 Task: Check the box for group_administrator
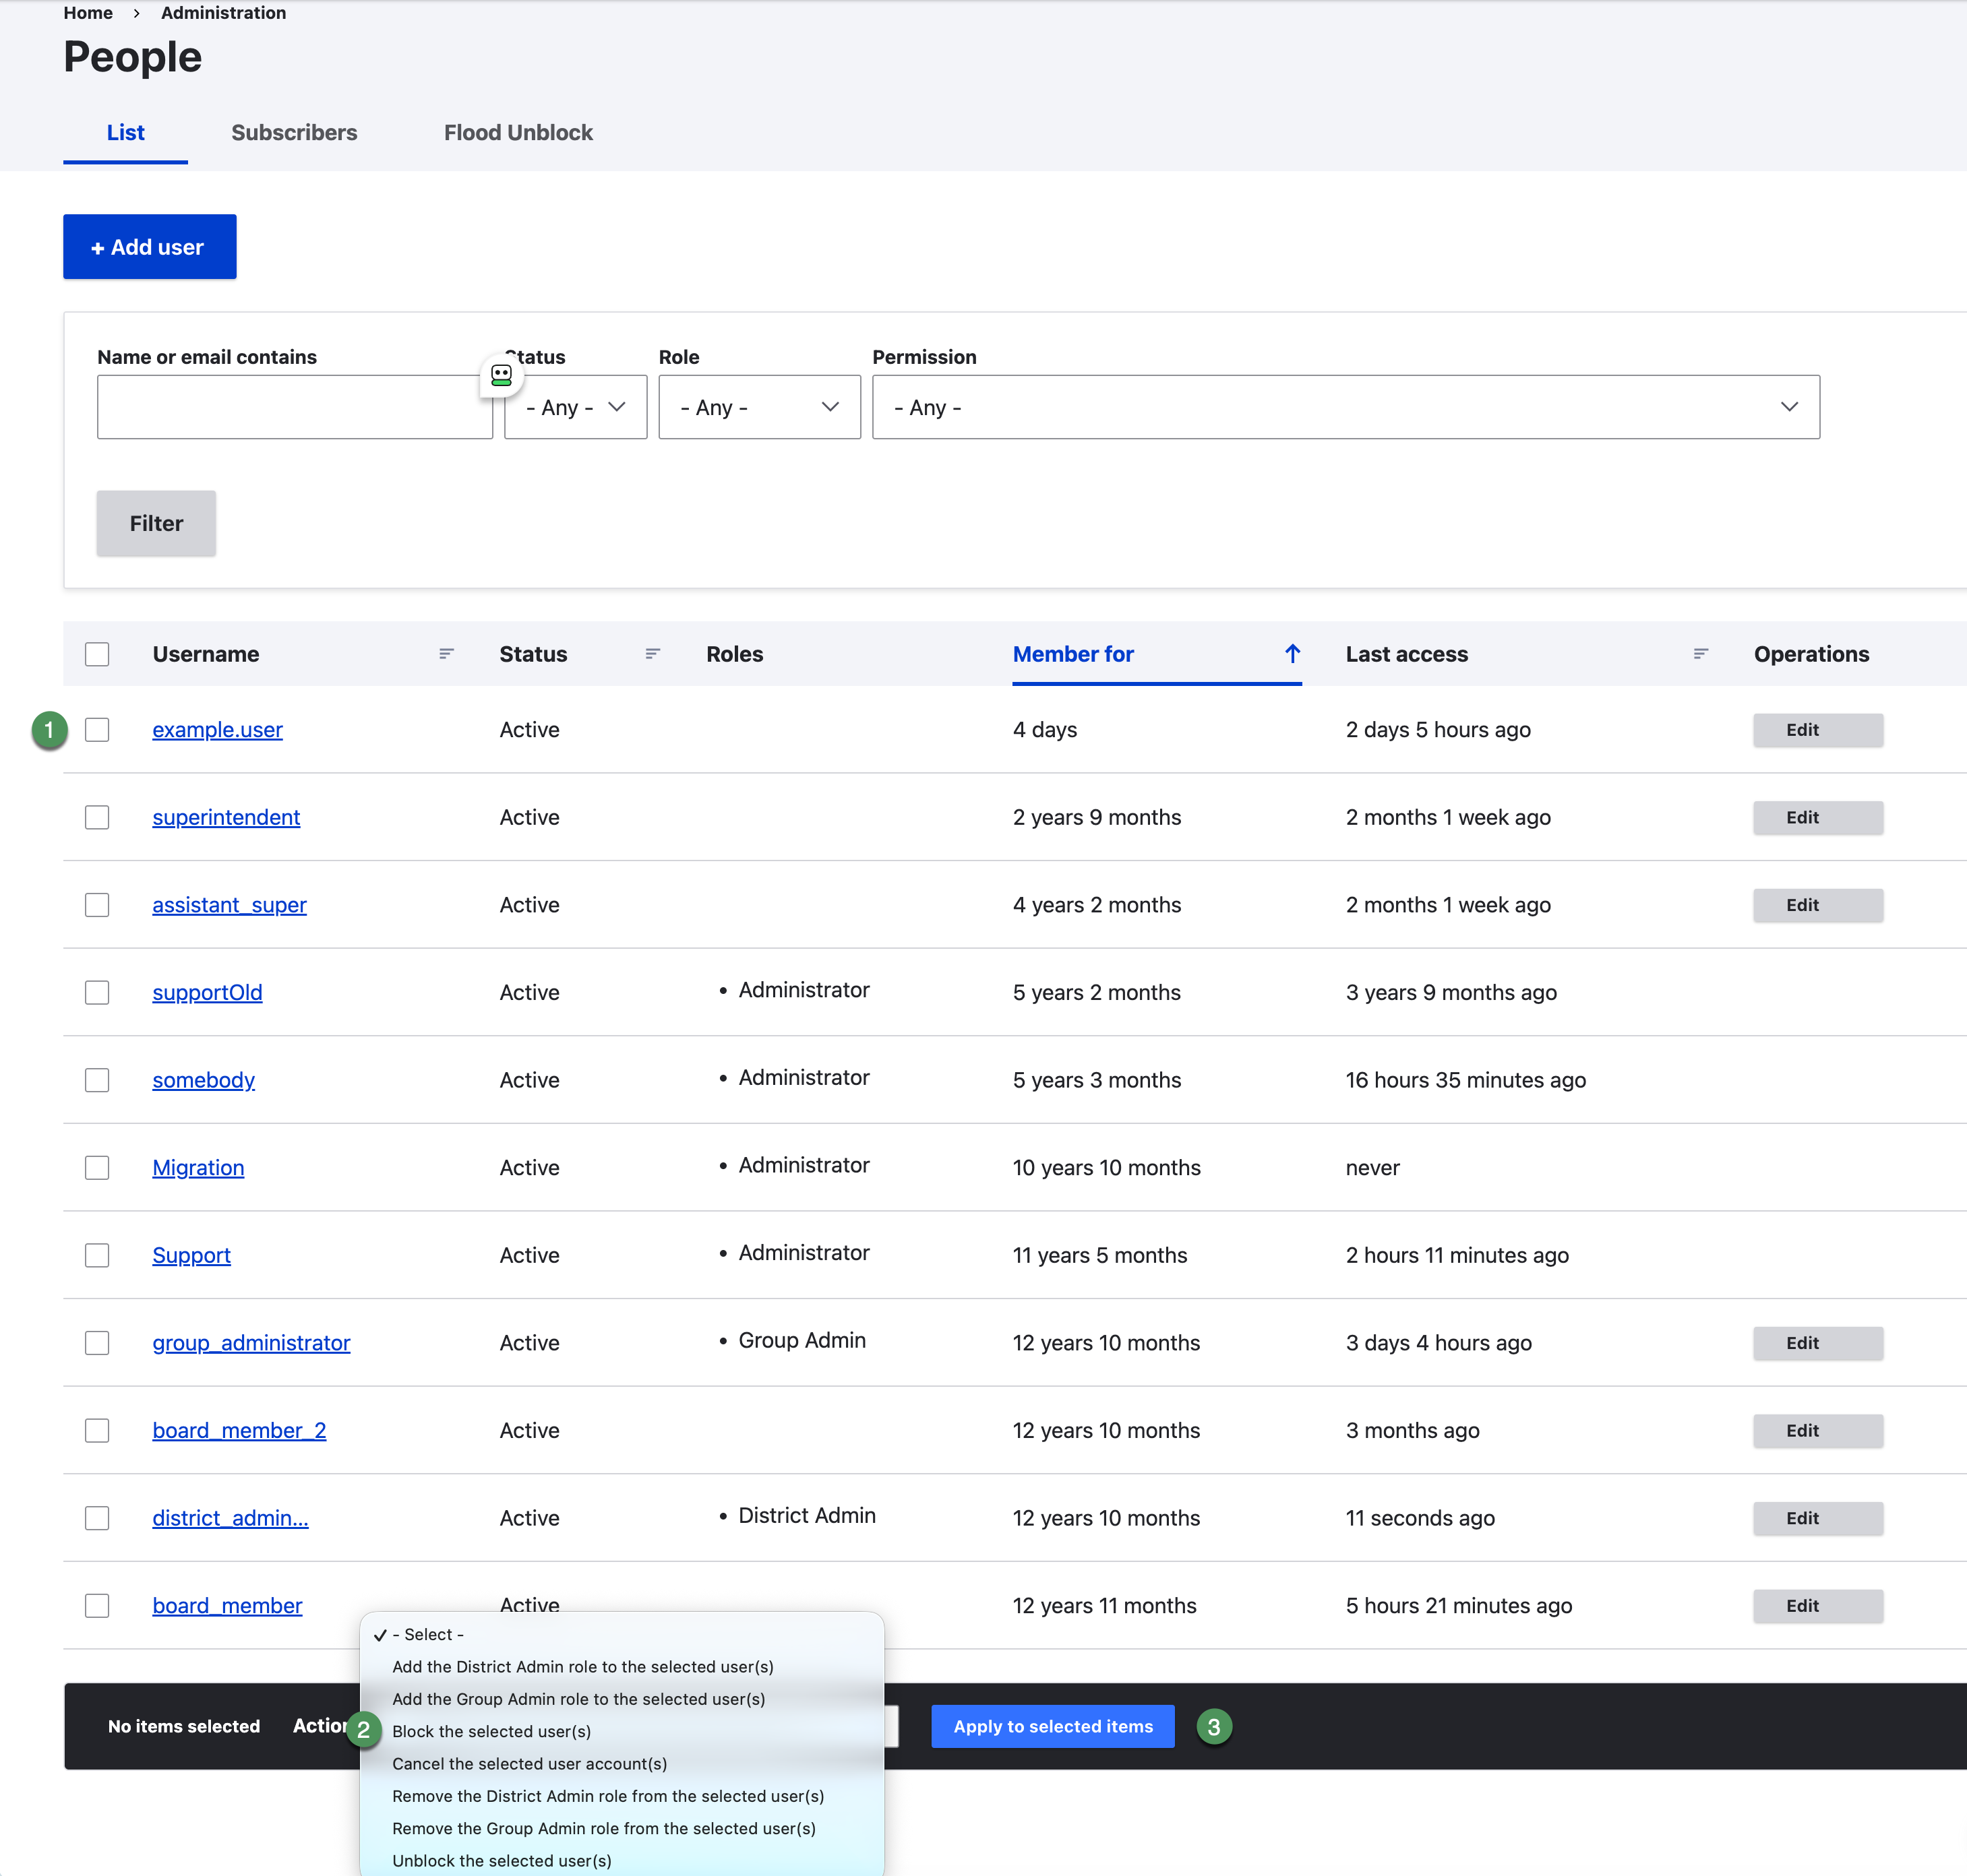(97, 1343)
